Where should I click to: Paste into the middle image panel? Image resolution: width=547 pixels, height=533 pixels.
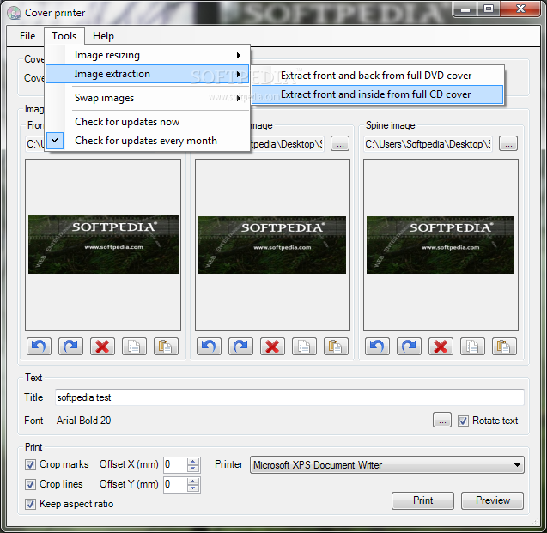(336, 346)
